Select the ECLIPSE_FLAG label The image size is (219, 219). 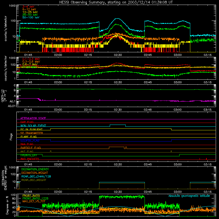(30, 140)
